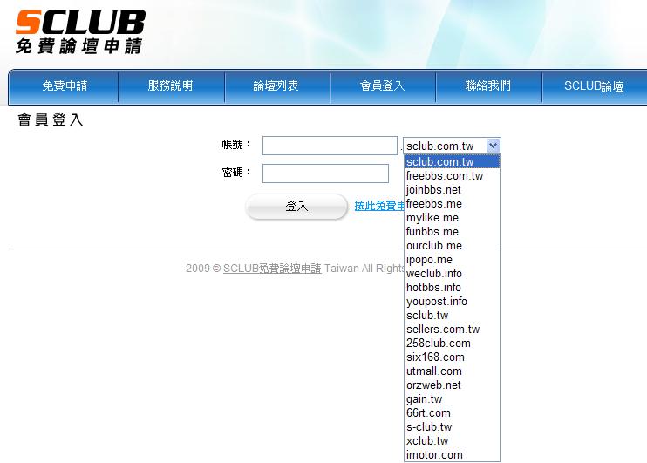Go to the 論壇列表 tab

click(276, 85)
